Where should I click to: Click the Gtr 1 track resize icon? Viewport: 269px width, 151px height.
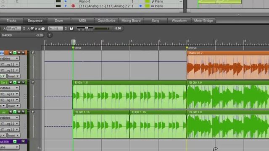(x=33, y=82)
